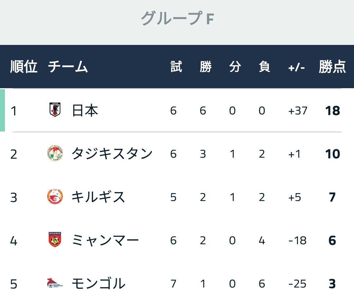Viewport: 354px width, 298px height.
Task: Select the ミャンマー team name
Action: tap(105, 240)
